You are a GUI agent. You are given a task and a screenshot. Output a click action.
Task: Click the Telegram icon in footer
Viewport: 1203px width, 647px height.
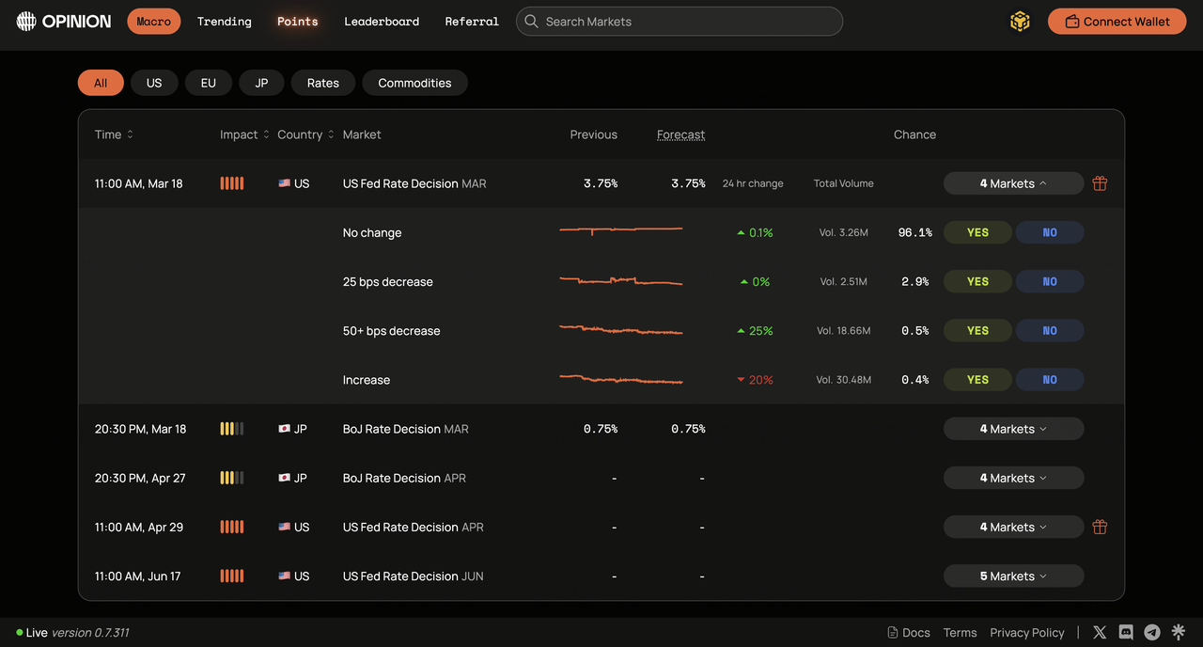[1152, 633]
